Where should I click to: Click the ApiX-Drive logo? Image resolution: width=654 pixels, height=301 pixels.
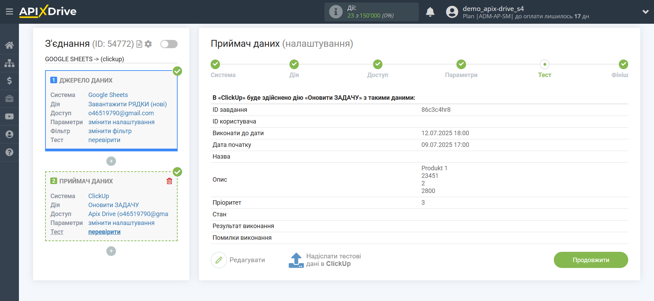48,11
